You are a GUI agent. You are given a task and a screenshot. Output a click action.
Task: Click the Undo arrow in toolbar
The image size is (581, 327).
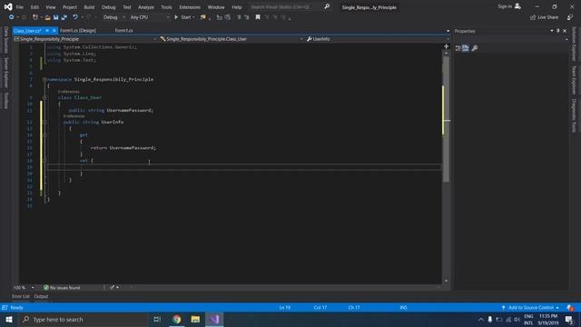tap(74, 17)
